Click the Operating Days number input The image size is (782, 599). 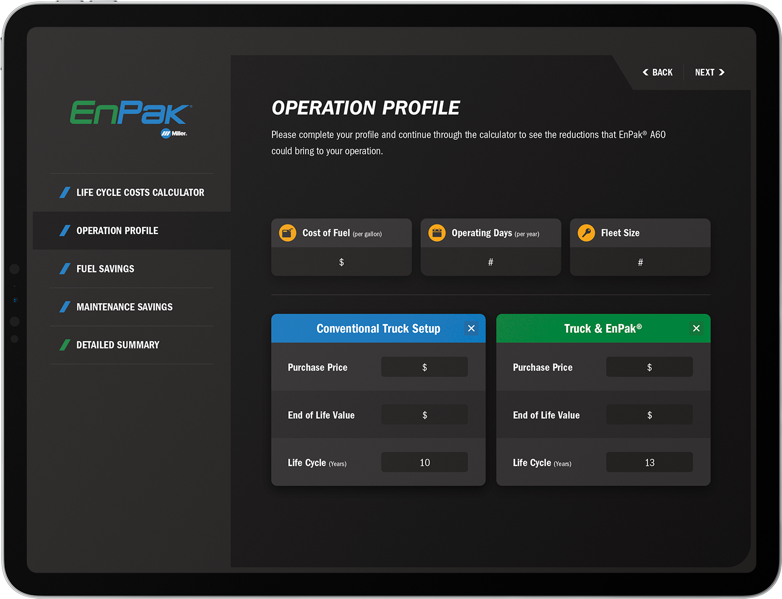coord(491,262)
